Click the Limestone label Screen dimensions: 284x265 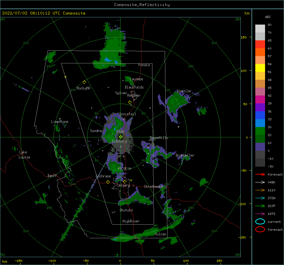coord(60,122)
